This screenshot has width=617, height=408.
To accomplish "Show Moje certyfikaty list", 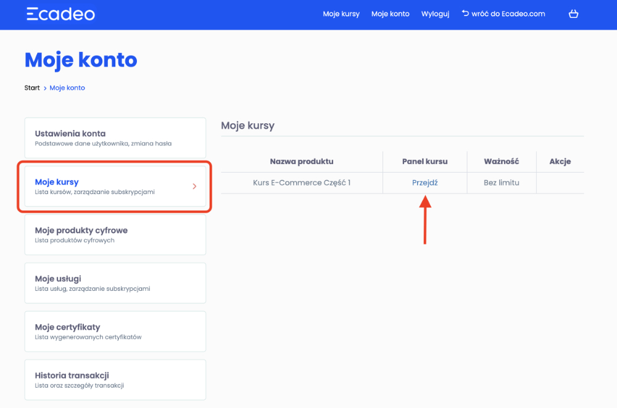I will 115,332.
